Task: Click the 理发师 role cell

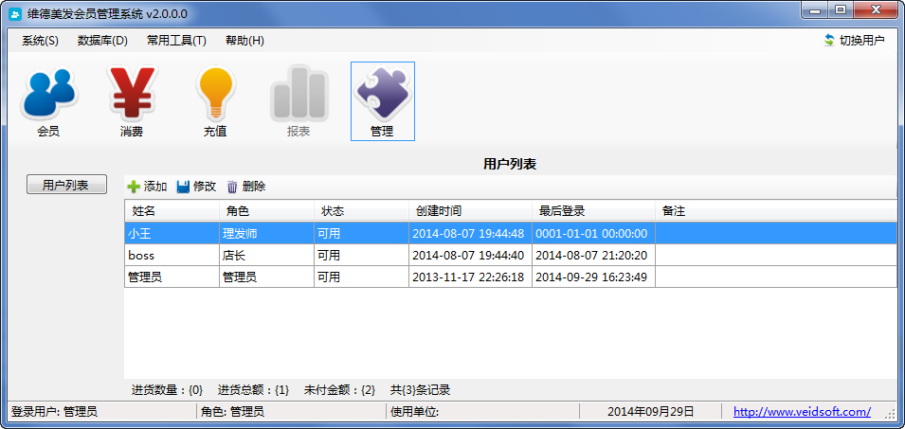Action: pos(266,234)
